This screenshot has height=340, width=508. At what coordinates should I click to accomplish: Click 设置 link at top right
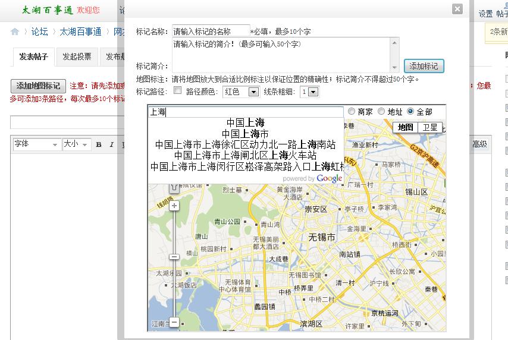tap(485, 14)
